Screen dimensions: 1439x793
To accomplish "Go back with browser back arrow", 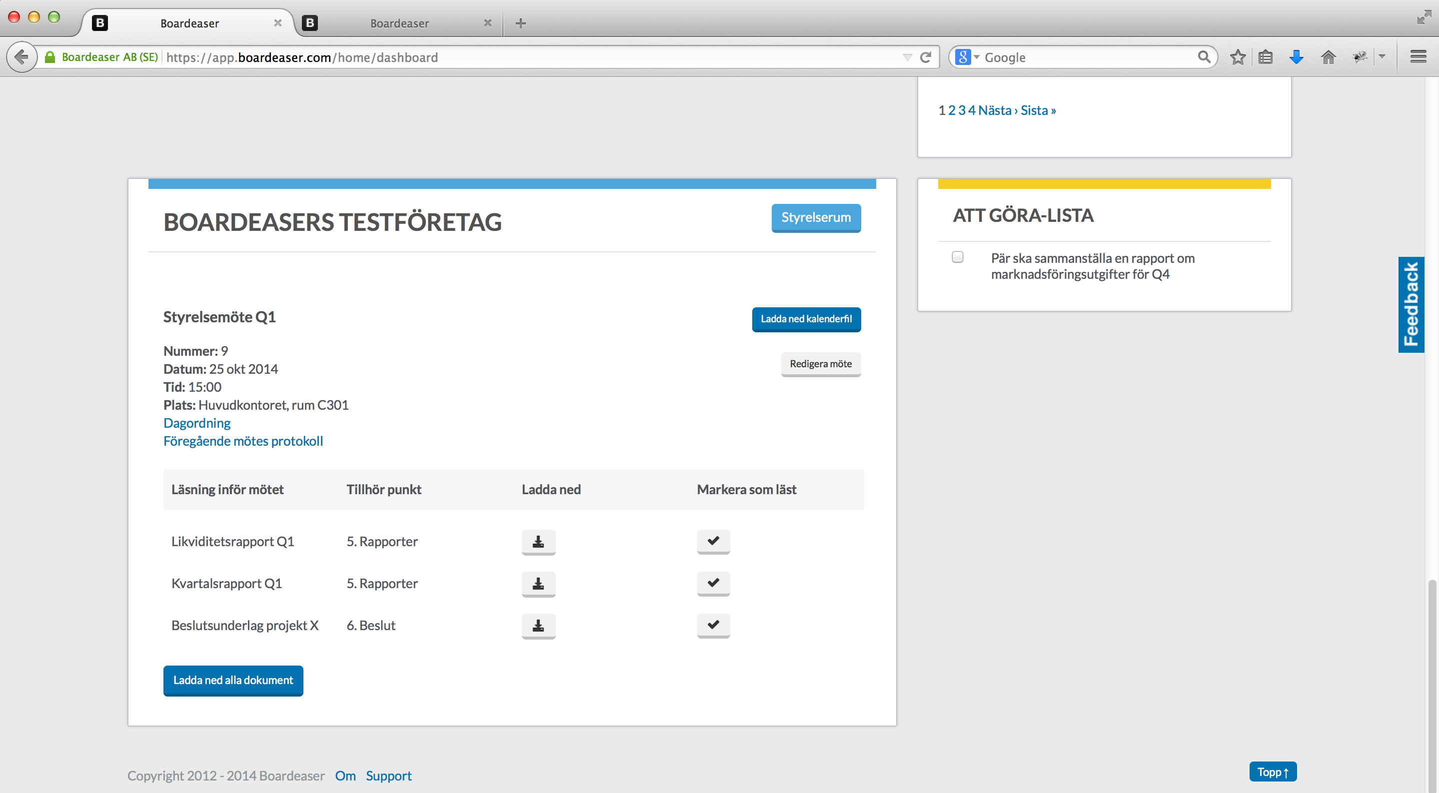I will (21, 57).
